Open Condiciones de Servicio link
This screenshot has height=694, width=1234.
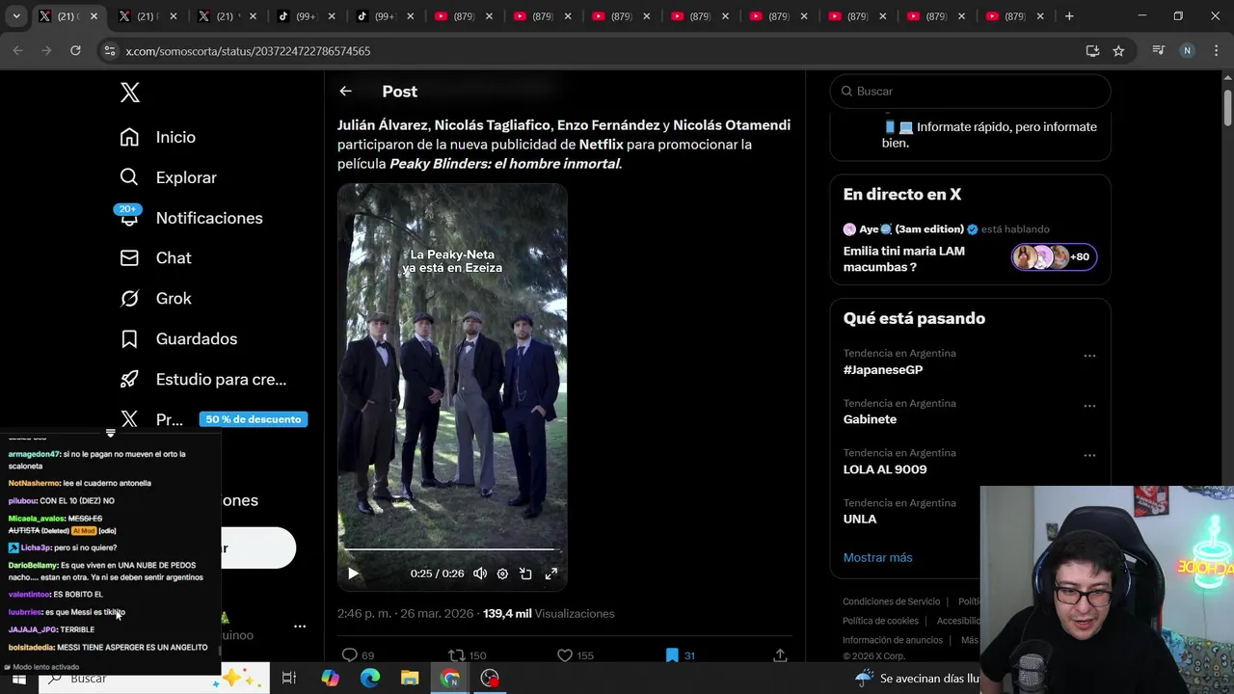click(x=891, y=601)
